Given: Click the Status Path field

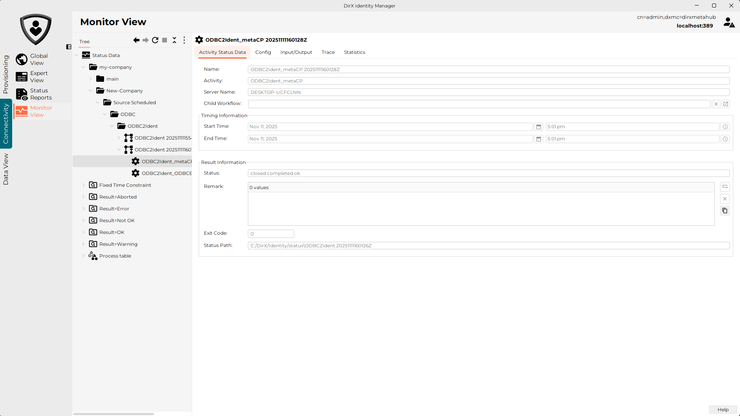Looking at the screenshot, I should pyautogui.click(x=489, y=246).
